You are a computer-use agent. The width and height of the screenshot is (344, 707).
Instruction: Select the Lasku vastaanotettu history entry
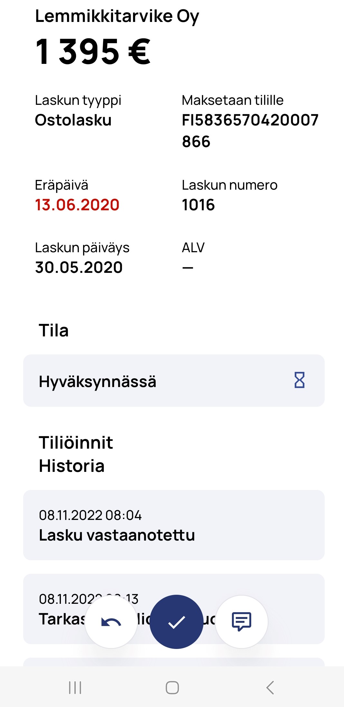[174, 525]
